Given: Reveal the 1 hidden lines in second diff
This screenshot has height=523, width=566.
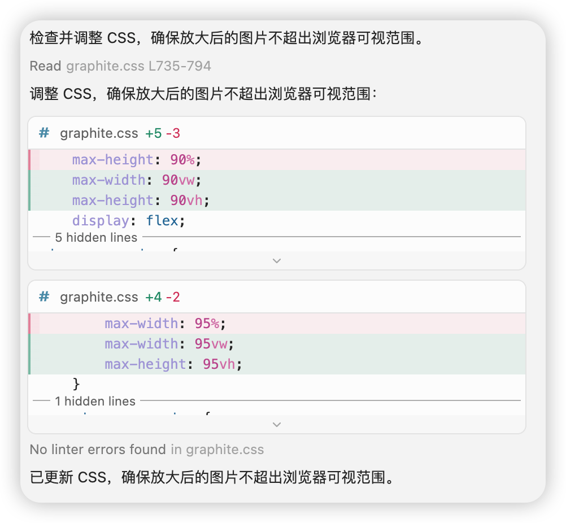Looking at the screenshot, I should (x=95, y=401).
